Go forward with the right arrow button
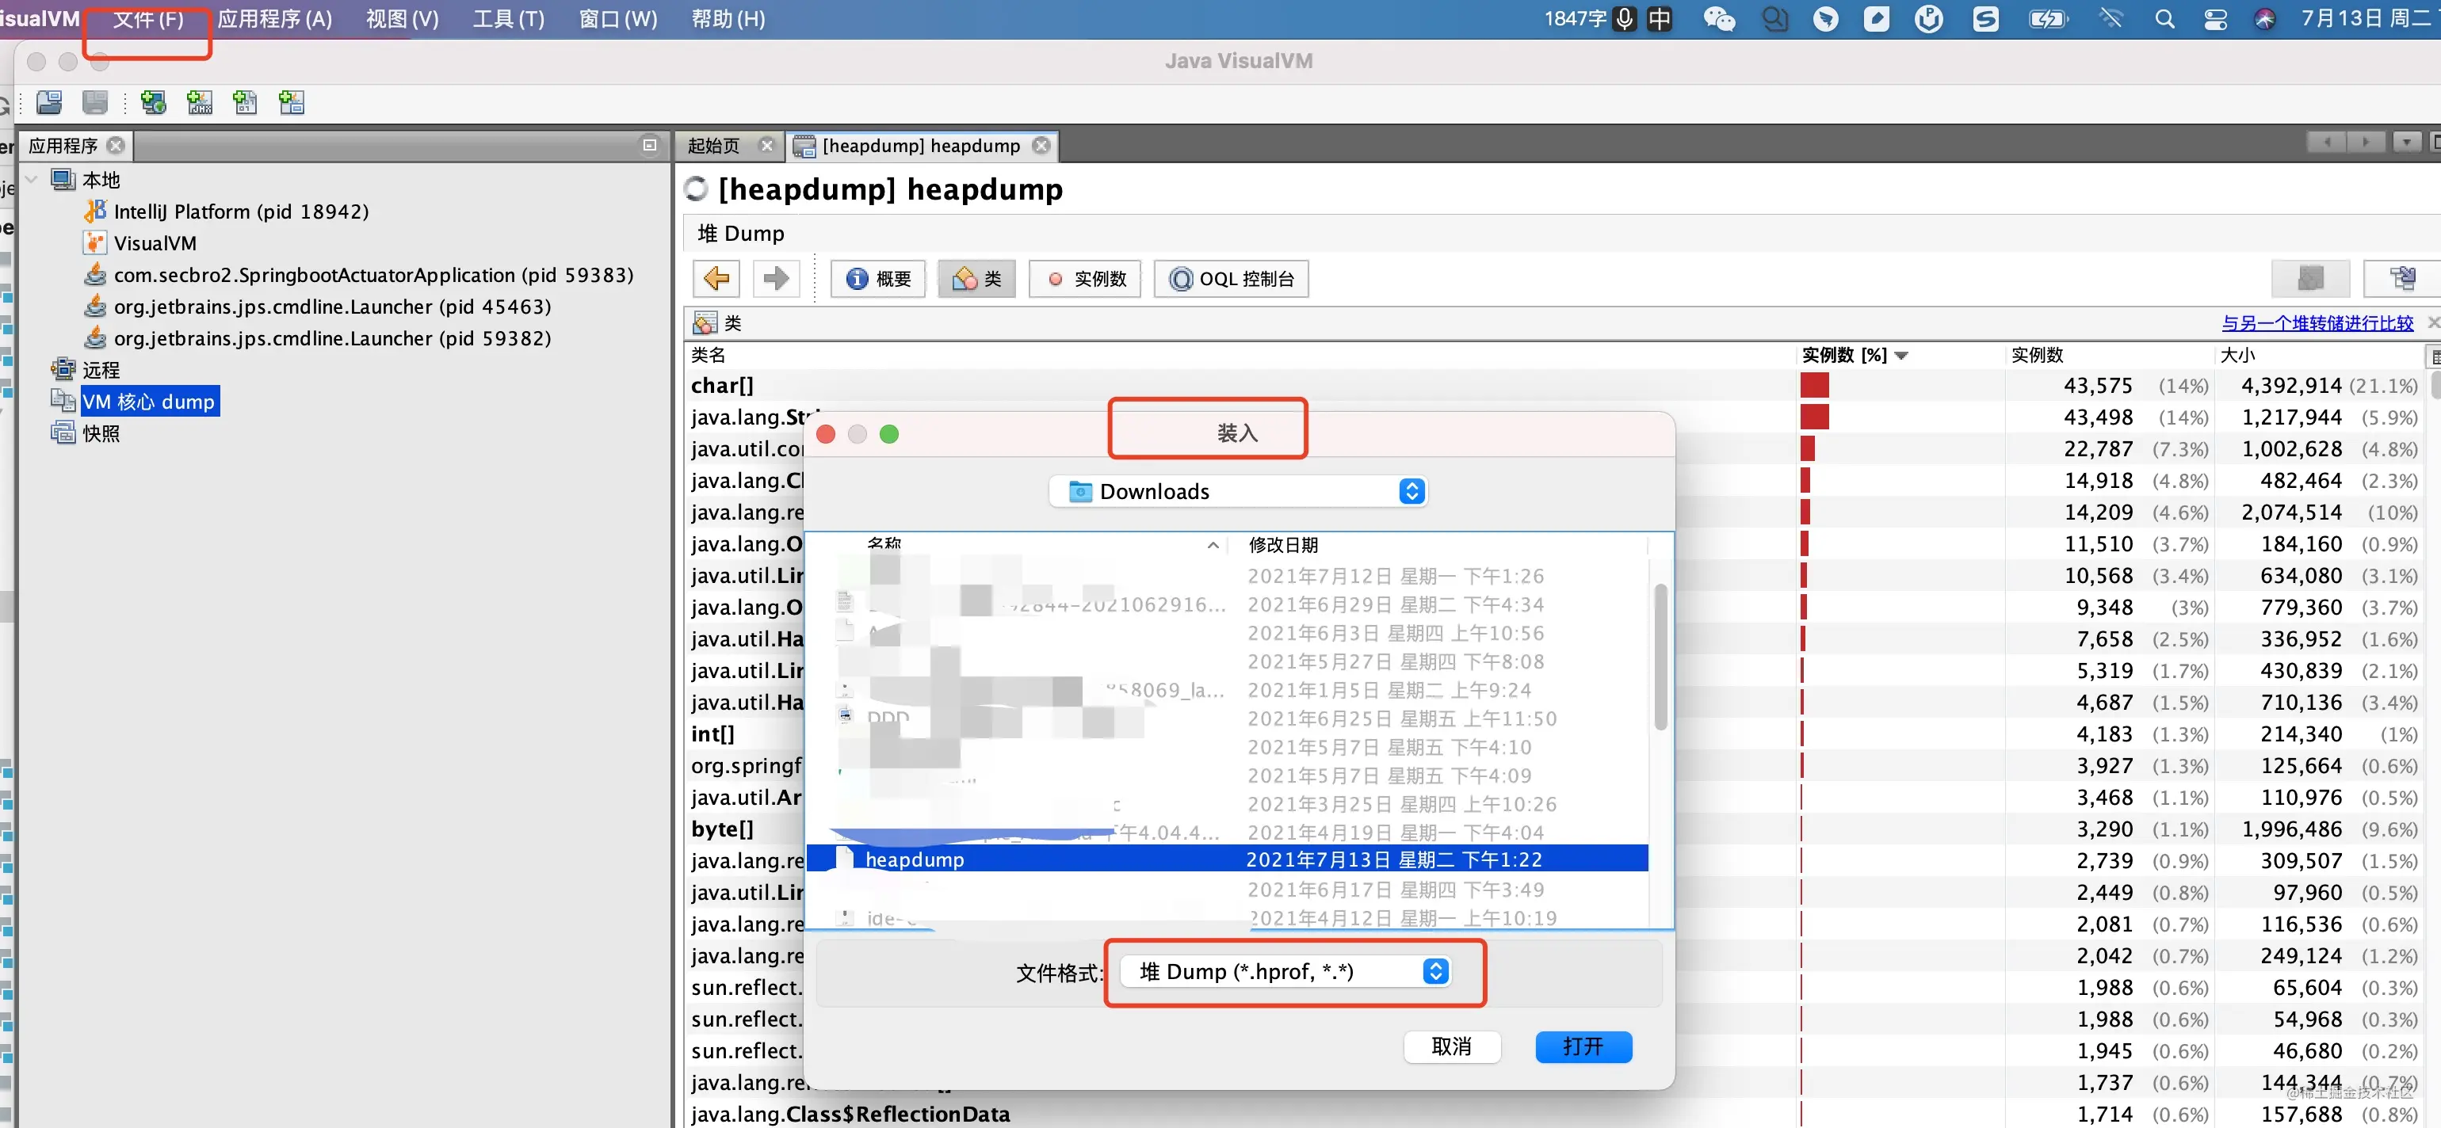Viewport: 2441px width, 1128px height. pyautogui.click(x=776, y=279)
